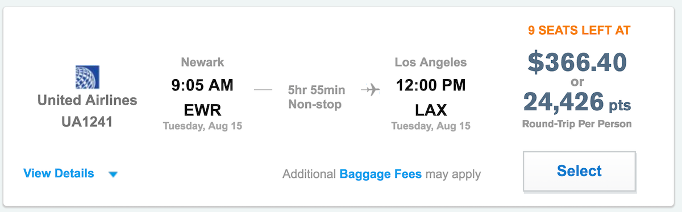
Task: Click the United Airlines carrier name
Action: 88,101
